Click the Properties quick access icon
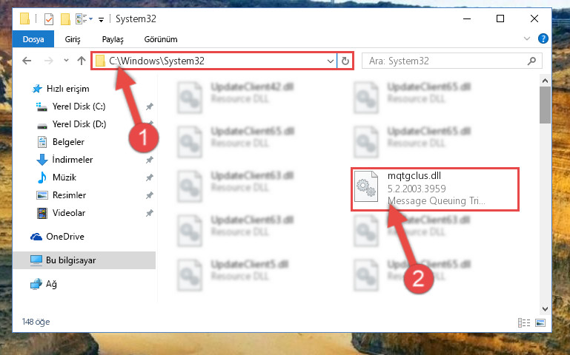The width and height of the screenshot is (570, 355). tap(49, 18)
